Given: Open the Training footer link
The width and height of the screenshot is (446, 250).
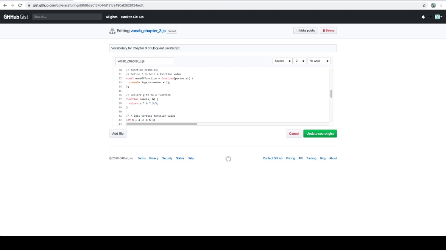Looking at the screenshot, I should (311, 158).
